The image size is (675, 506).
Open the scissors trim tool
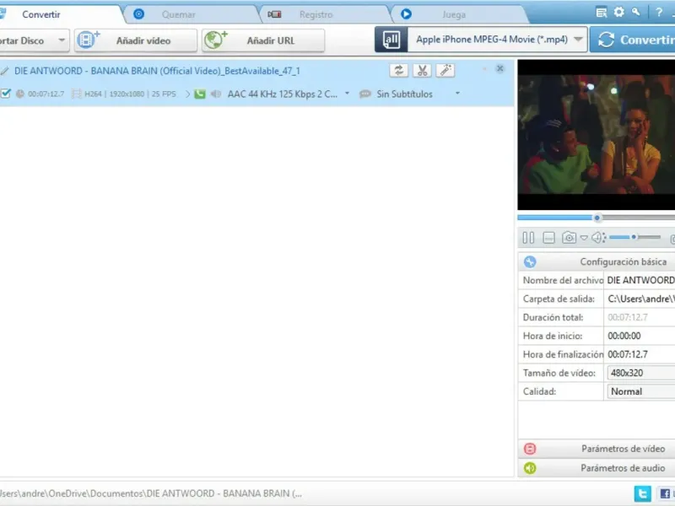coord(423,71)
